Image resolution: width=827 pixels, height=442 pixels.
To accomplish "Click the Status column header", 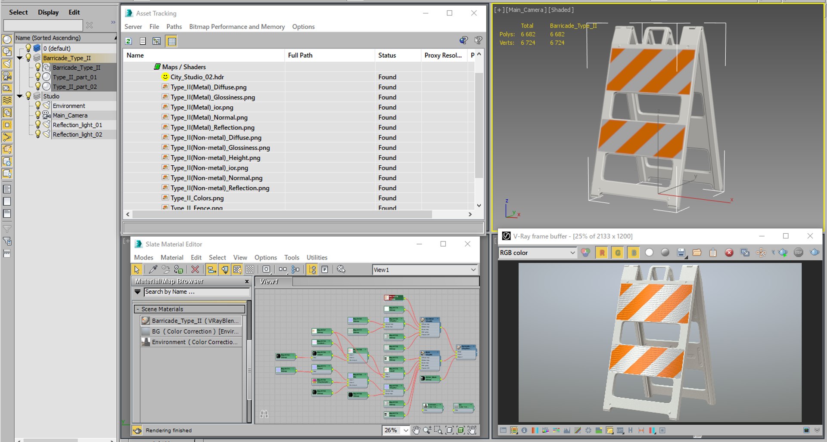I will pos(398,55).
